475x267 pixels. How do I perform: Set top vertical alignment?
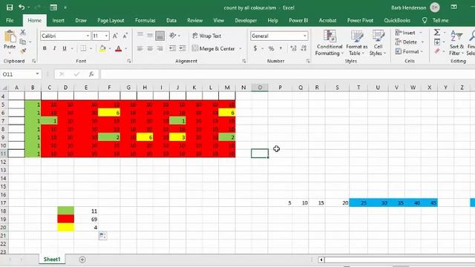(140, 36)
